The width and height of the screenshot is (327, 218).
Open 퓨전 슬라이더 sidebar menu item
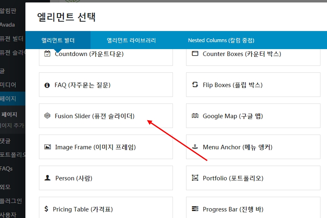click(x=13, y=52)
